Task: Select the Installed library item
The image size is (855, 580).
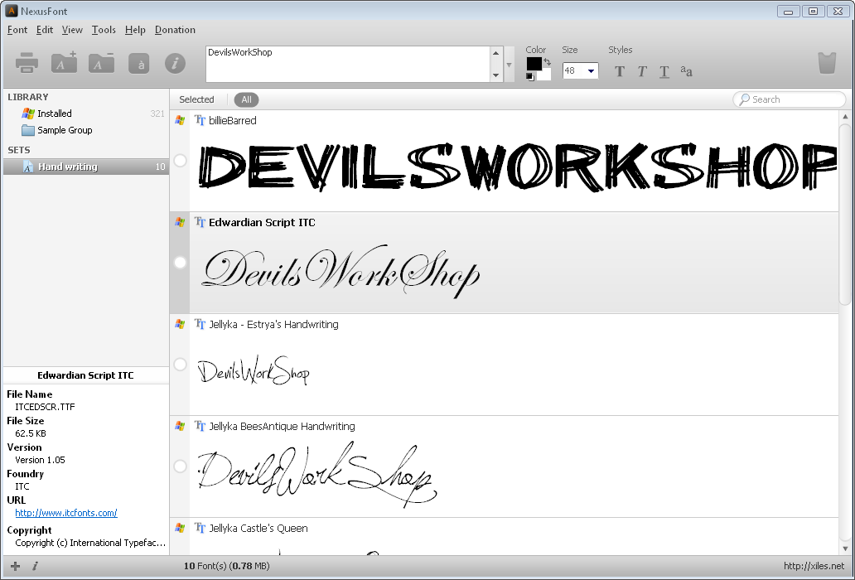Action: pos(86,114)
